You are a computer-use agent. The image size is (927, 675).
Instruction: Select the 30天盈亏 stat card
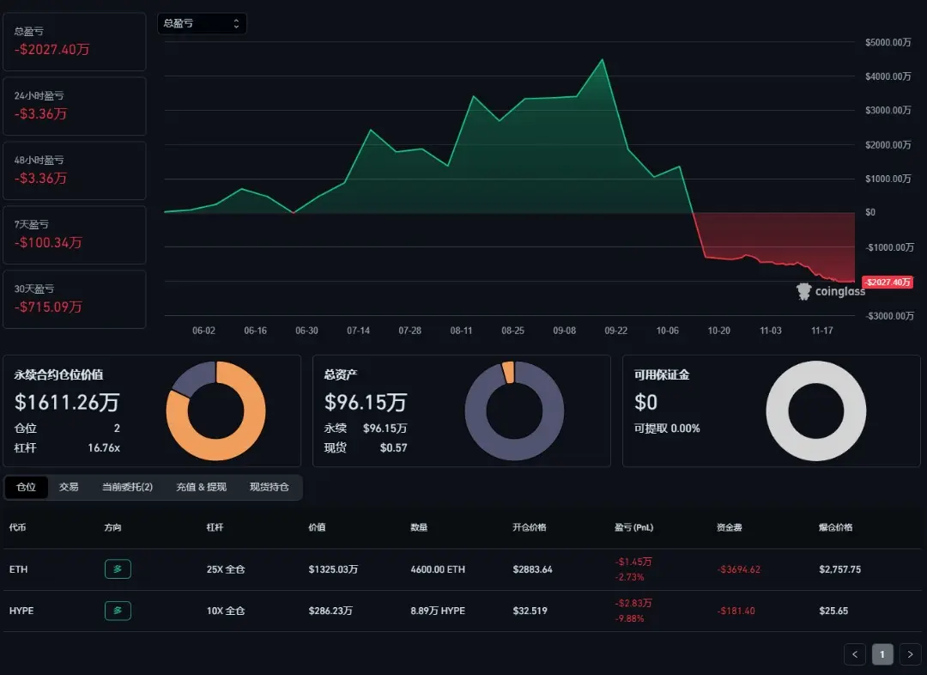[x=75, y=300]
